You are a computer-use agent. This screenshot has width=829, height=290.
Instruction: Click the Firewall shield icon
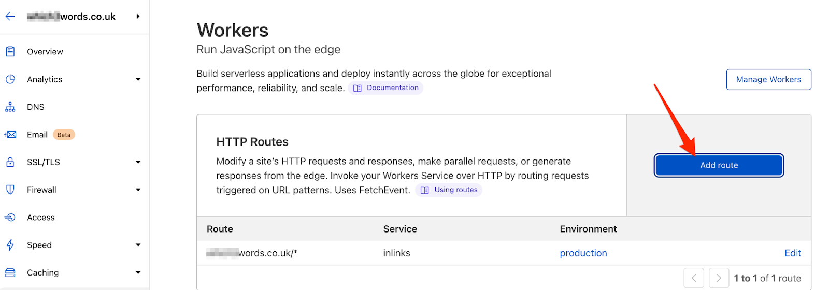click(10, 190)
